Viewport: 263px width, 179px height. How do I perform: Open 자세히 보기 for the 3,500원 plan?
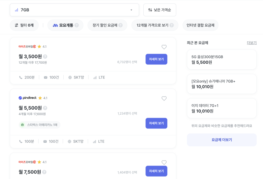(x=156, y=59)
